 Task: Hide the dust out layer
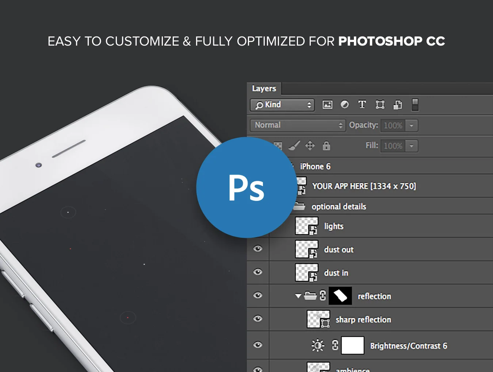click(x=258, y=249)
